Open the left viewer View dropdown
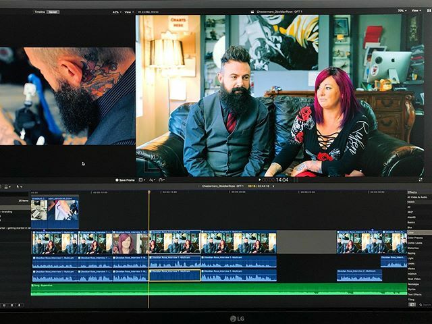 (129, 12)
